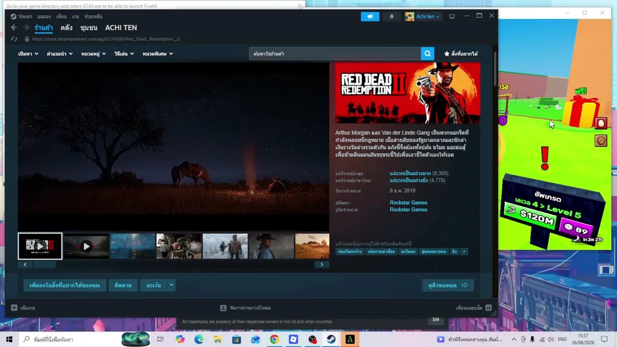
Task: Open Roblox from the taskbar
Action: coord(293,339)
